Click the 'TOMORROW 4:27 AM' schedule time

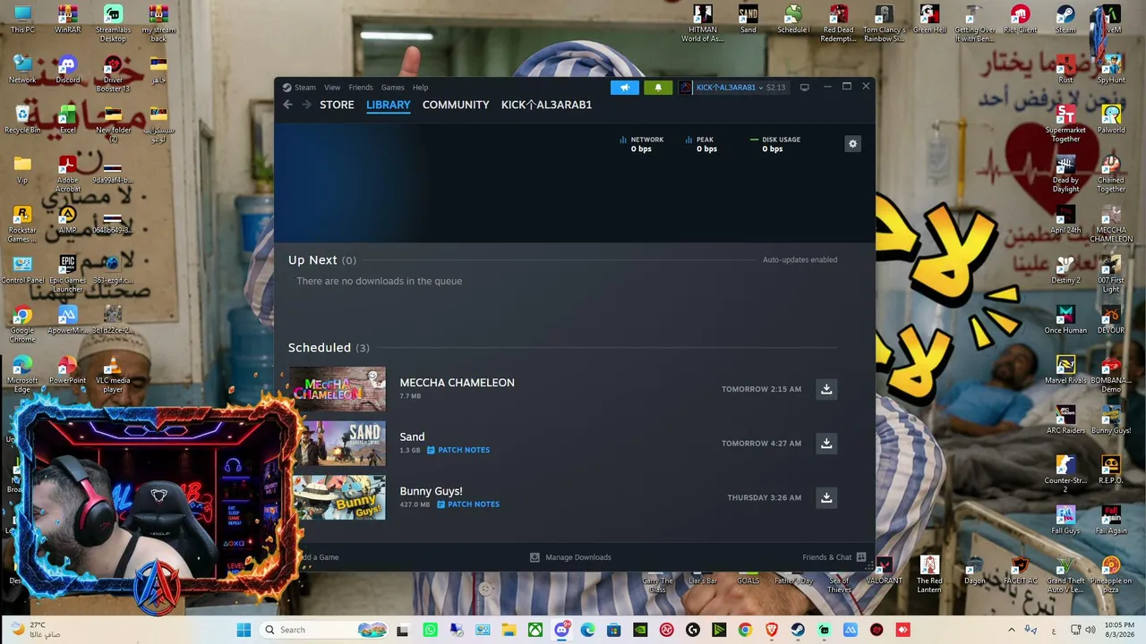coord(761,444)
